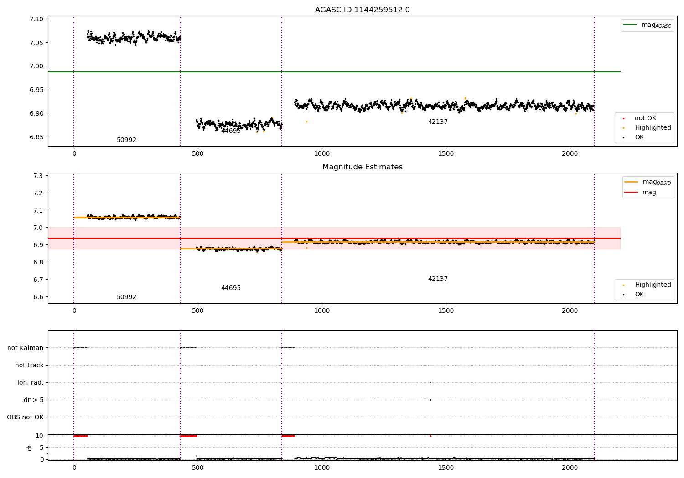Click the "Magnitude Estimates" plot title
Viewport: 684px width, 478px height.
(362, 167)
